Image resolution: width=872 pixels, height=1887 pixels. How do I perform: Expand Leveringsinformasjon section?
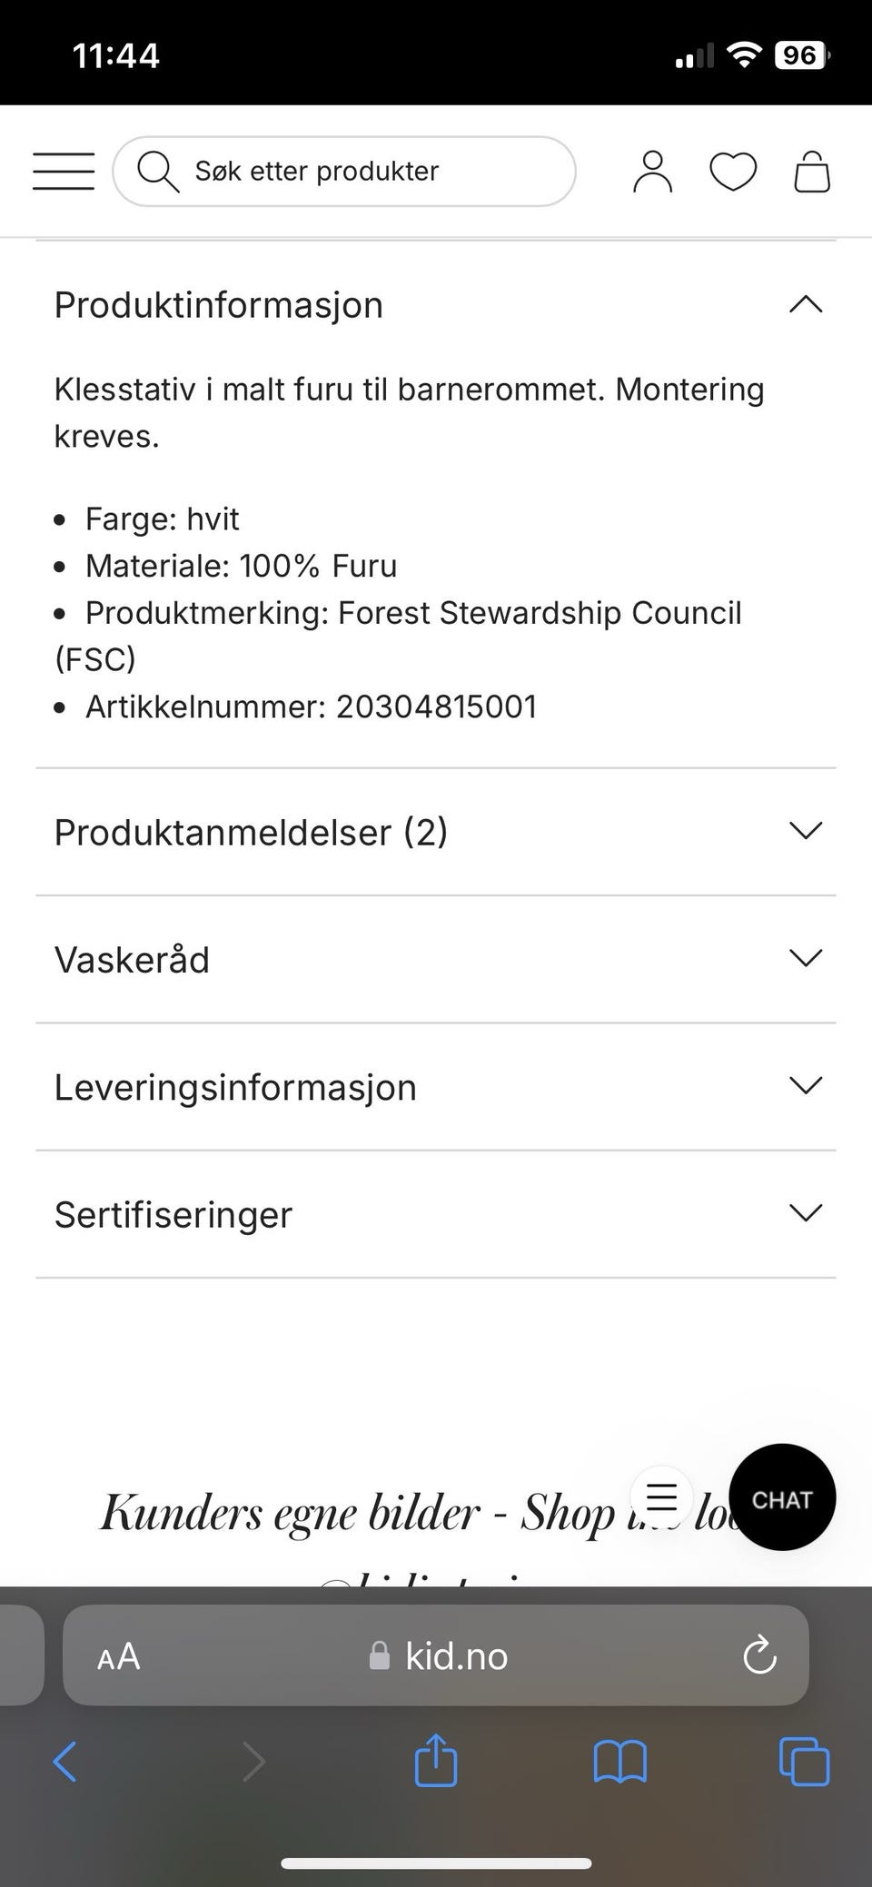[436, 1087]
